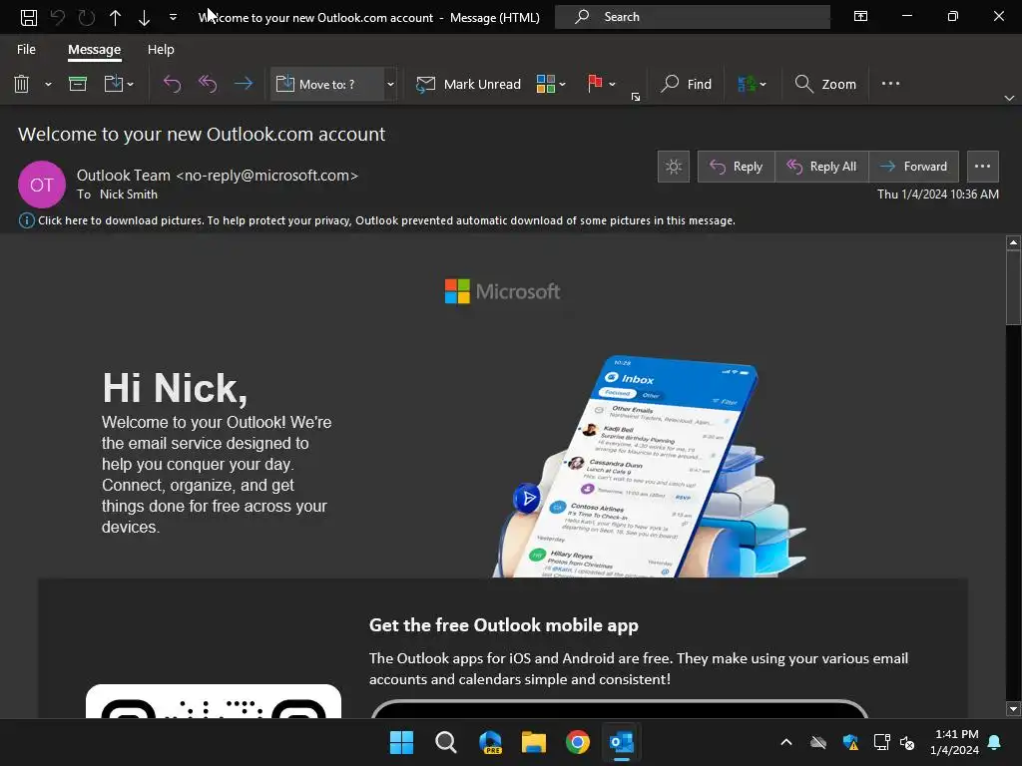
Task: Delete the message with the trash icon
Action: click(22, 84)
